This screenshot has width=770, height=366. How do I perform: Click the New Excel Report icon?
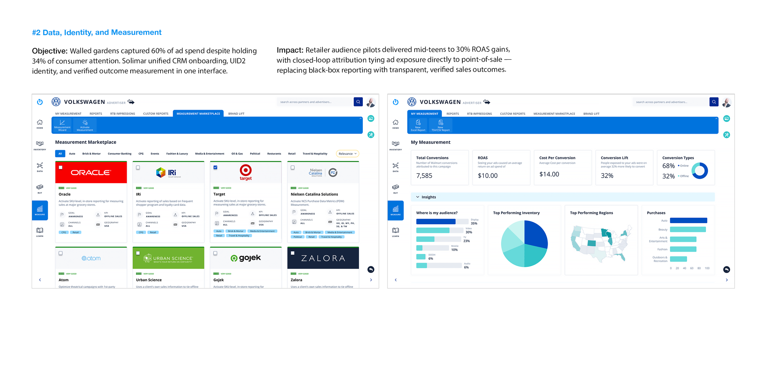(x=418, y=125)
